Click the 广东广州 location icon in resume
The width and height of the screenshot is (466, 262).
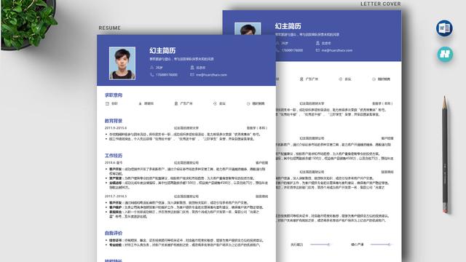[176, 103]
